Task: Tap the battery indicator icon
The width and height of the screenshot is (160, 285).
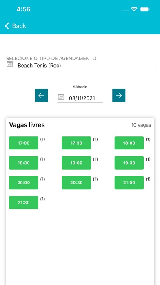Action: [145, 9]
